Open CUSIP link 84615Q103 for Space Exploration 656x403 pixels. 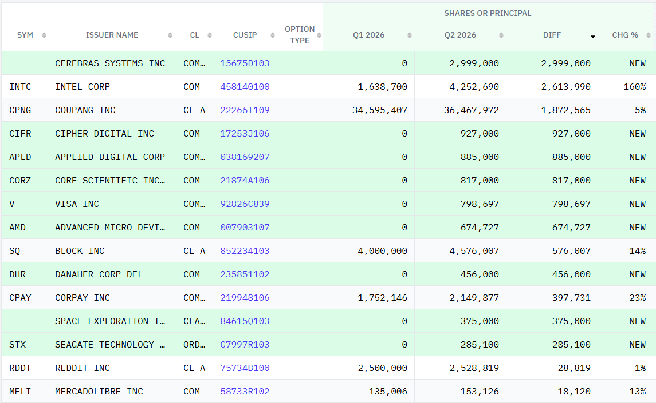(245, 321)
